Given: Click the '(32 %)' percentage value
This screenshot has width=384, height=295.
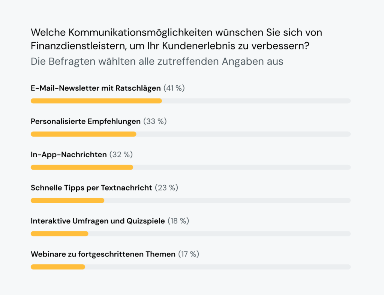Looking at the screenshot, I should pyautogui.click(x=121, y=155).
